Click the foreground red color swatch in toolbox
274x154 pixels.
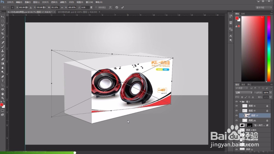click(2, 105)
